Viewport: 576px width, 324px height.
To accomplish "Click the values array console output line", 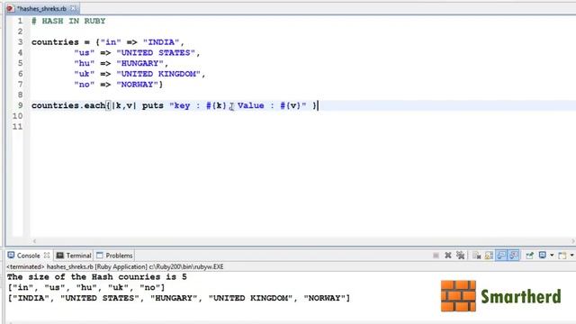I will [178, 298].
